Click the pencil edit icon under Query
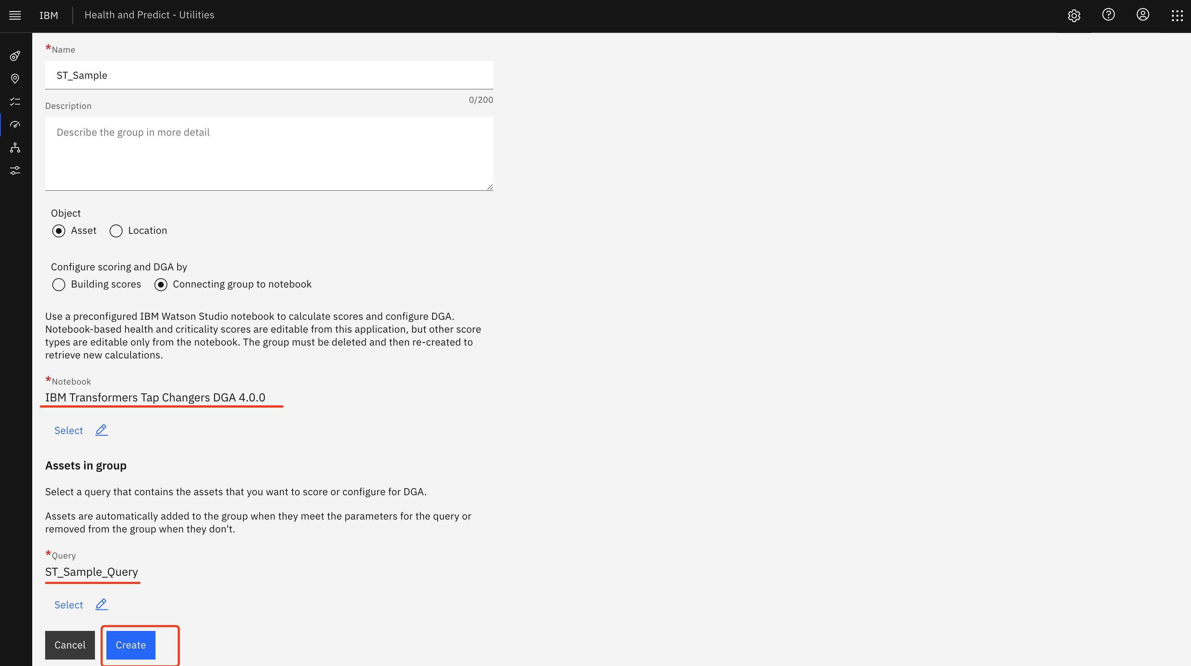The height and width of the screenshot is (666, 1191). click(x=101, y=604)
